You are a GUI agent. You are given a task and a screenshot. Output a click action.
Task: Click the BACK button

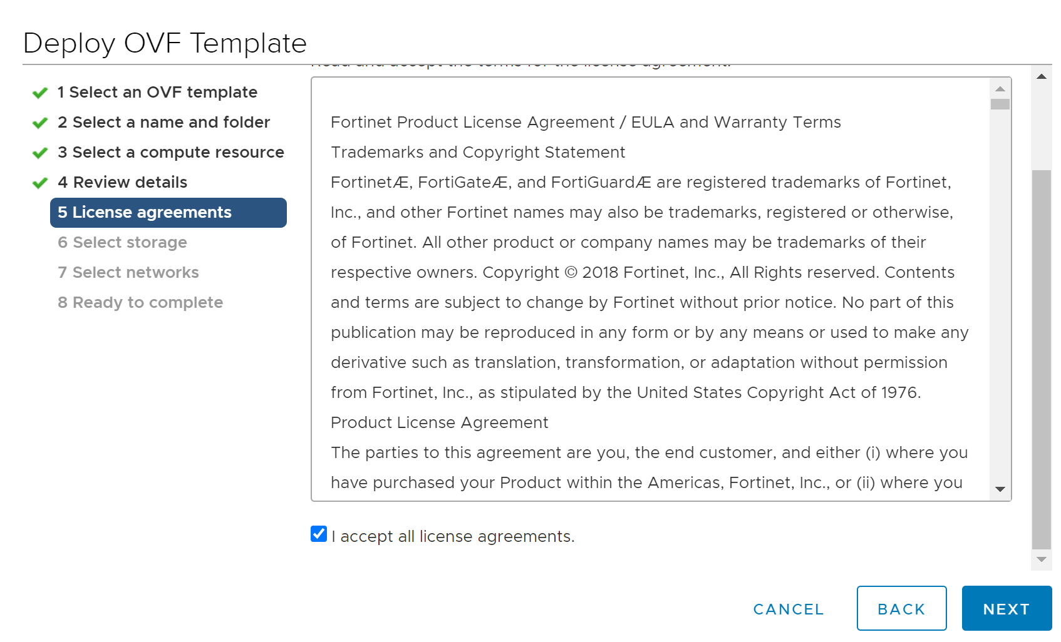click(x=901, y=608)
